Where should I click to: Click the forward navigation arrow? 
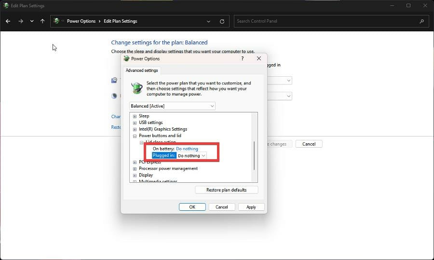click(21, 21)
